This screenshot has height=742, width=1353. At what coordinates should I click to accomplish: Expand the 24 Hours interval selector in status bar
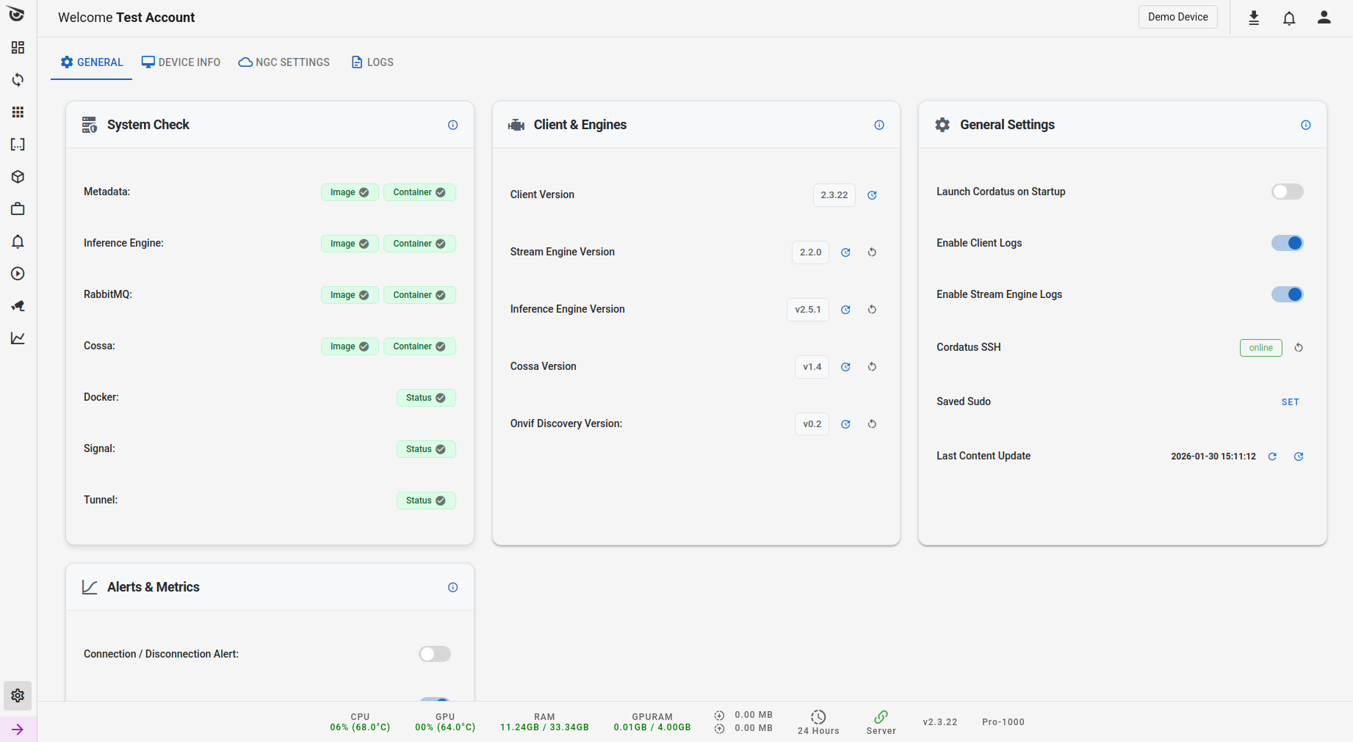818,721
